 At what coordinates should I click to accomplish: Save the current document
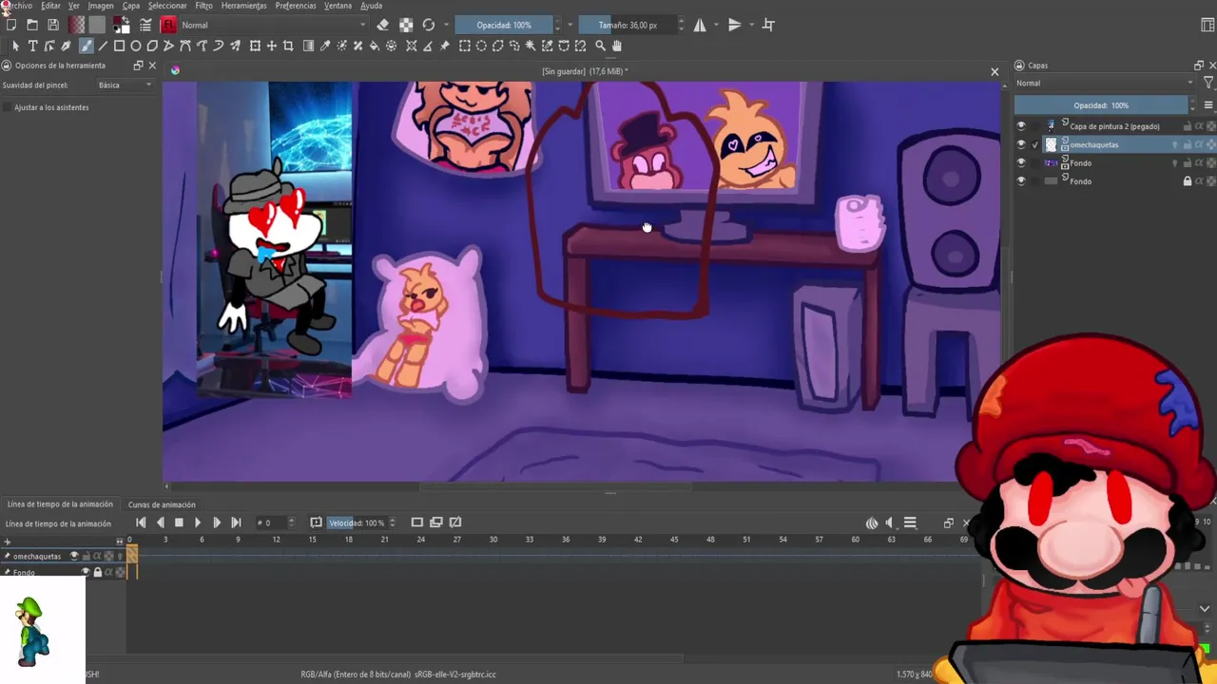tap(53, 25)
